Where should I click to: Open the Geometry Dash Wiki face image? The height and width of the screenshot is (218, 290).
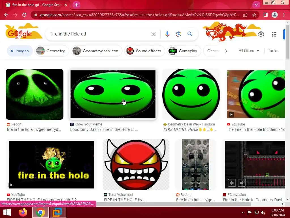pos(191,94)
